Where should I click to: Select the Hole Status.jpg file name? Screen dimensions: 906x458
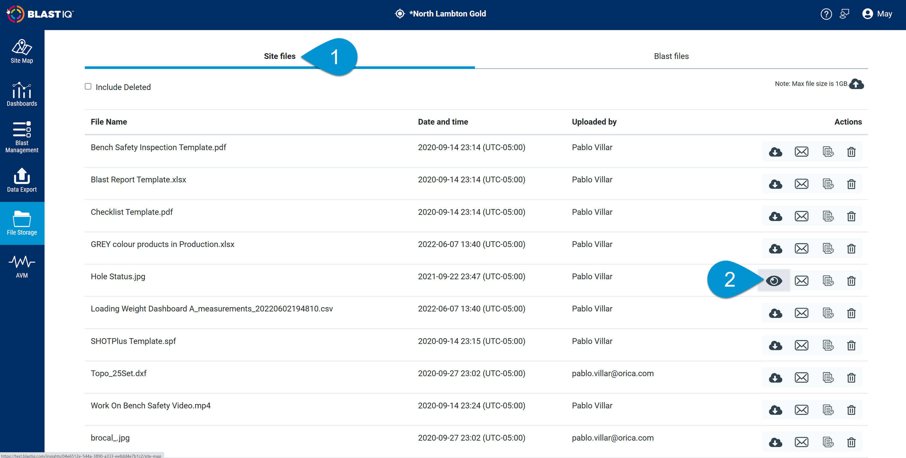pyautogui.click(x=118, y=277)
